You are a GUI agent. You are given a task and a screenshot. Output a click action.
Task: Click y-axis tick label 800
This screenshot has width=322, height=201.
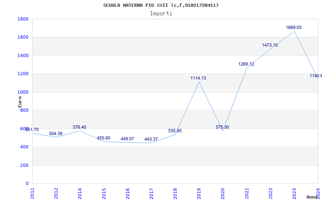[25, 110]
